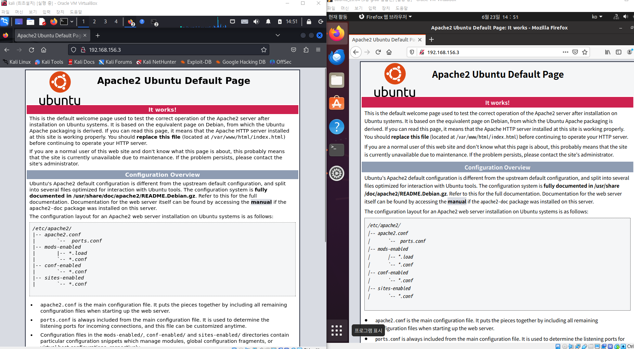Open the Kali NetHunter bookmark
634x349 pixels.
(156, 62)
